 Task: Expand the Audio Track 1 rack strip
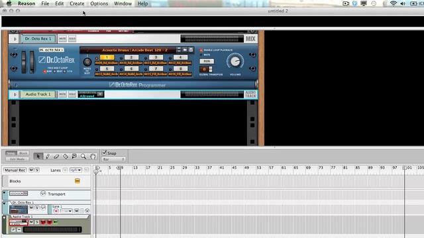coord(15,95)
